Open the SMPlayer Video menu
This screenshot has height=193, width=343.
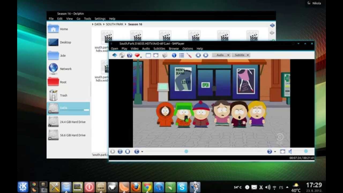tap(135, 49)
